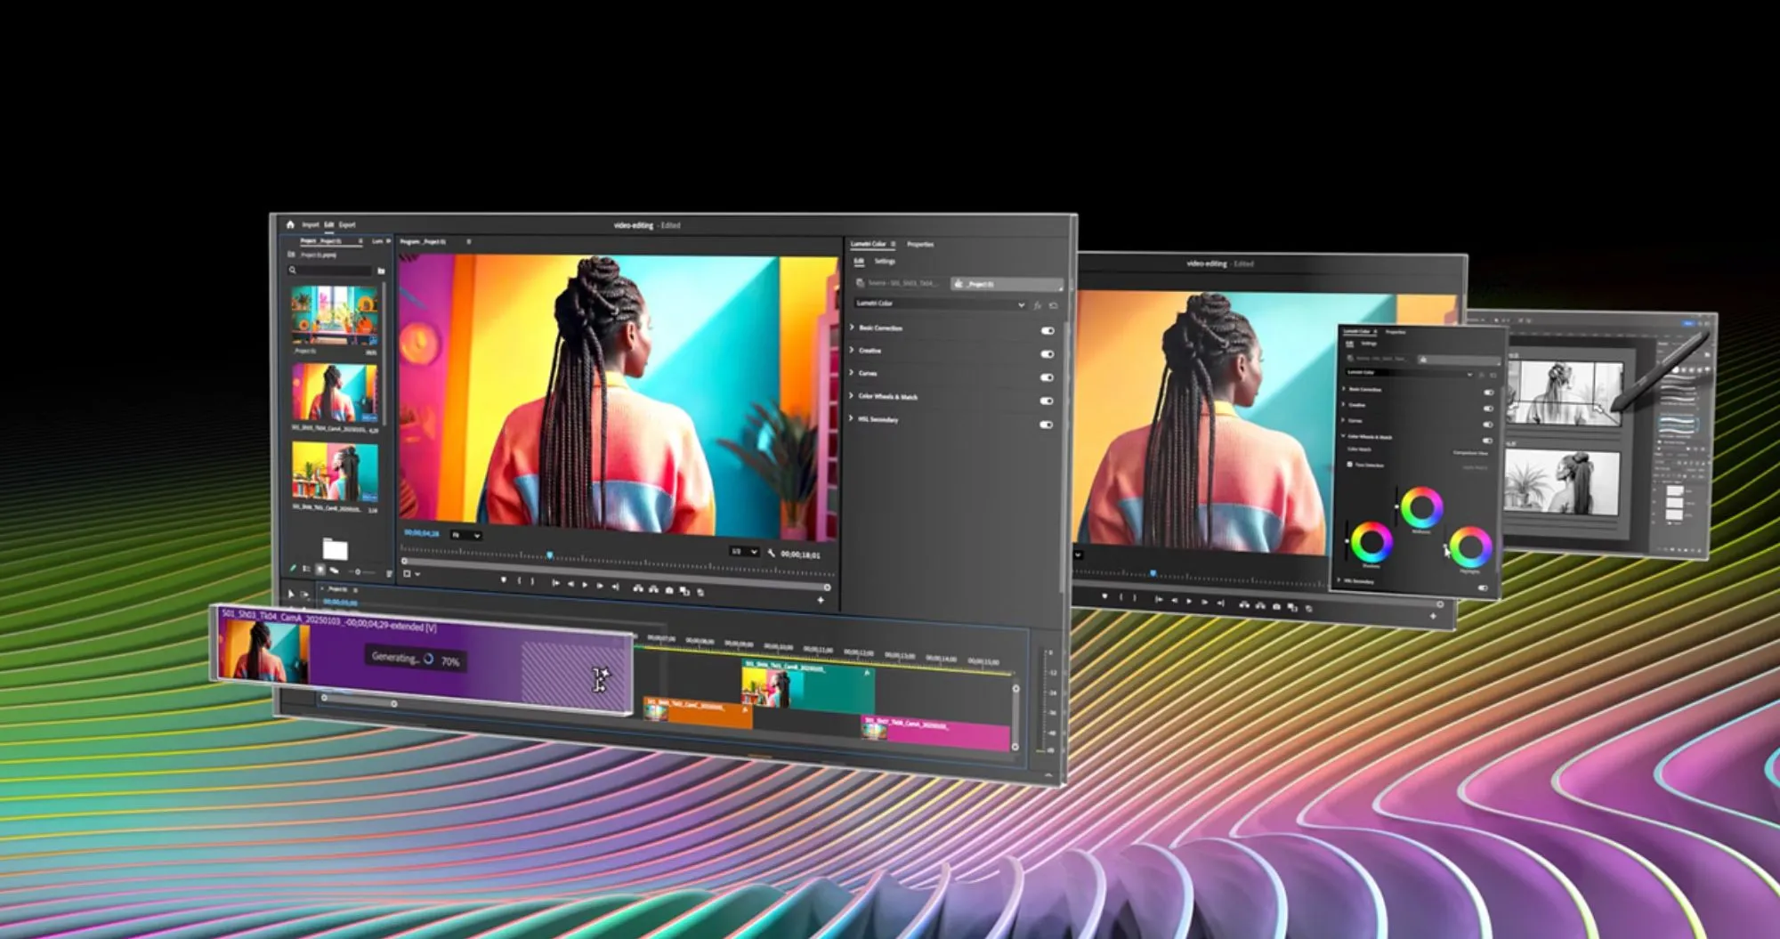Image resolution: width=1780 pixels, height=939 pixels.
Task: Open the playback resolution dropdown
Action: pyautogui.click(x=744, y=552)
